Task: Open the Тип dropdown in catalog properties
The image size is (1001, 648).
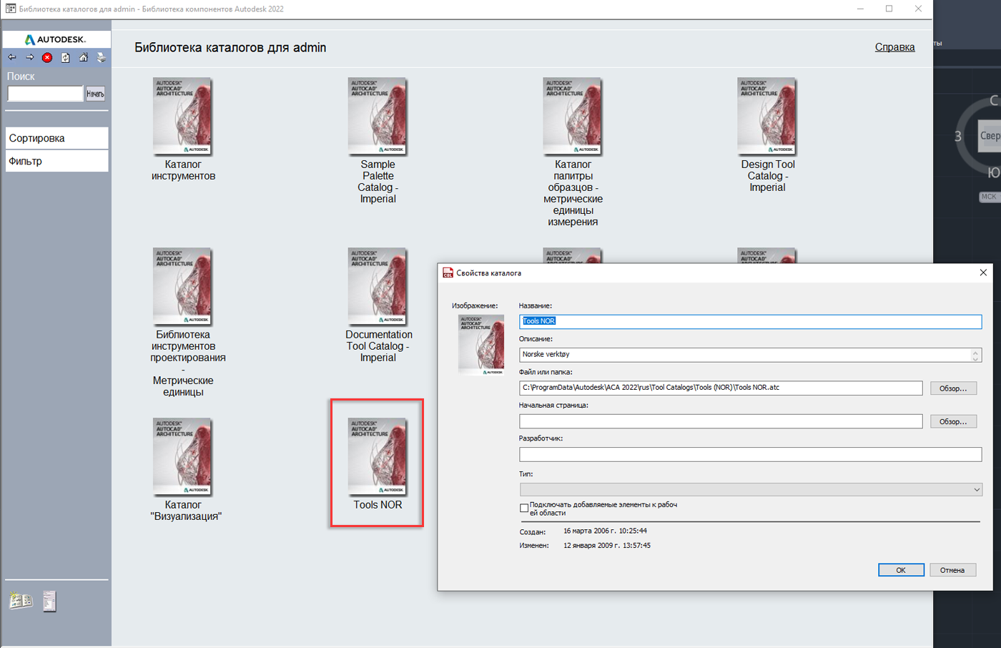Action: click(751, 489)
